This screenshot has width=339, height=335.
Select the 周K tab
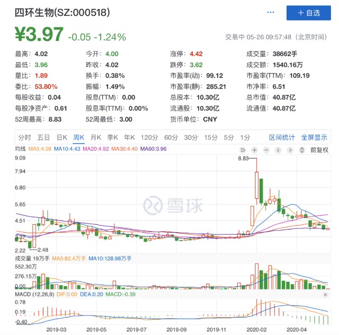[79, 137]
